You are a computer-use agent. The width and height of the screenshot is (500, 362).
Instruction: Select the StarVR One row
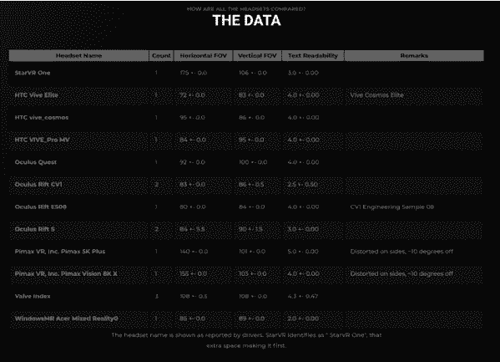[x=246, y=73]
